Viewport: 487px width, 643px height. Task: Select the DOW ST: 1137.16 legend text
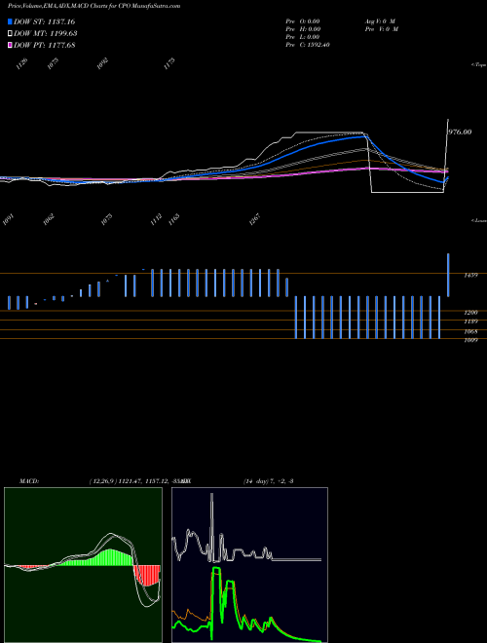[x=44, y=21]
